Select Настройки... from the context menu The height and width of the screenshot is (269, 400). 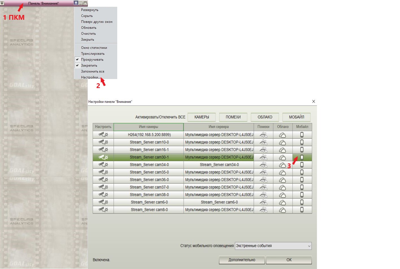pyautogui.click(x=91, y=77)
